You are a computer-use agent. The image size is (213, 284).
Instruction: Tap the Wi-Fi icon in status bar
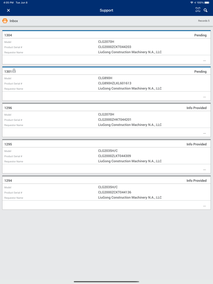192,3
